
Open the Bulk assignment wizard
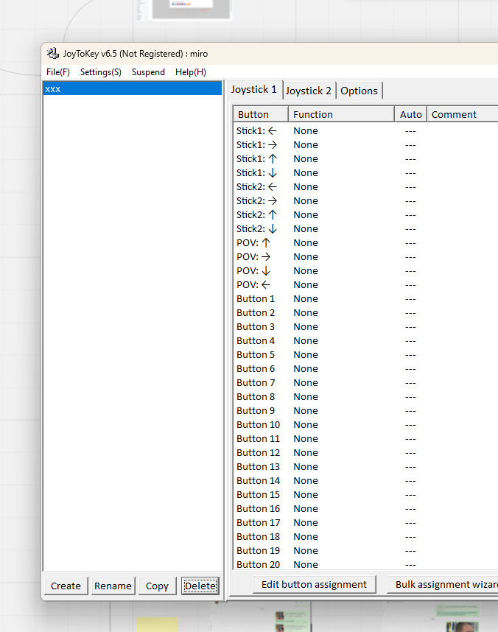(x=442, y=584)
